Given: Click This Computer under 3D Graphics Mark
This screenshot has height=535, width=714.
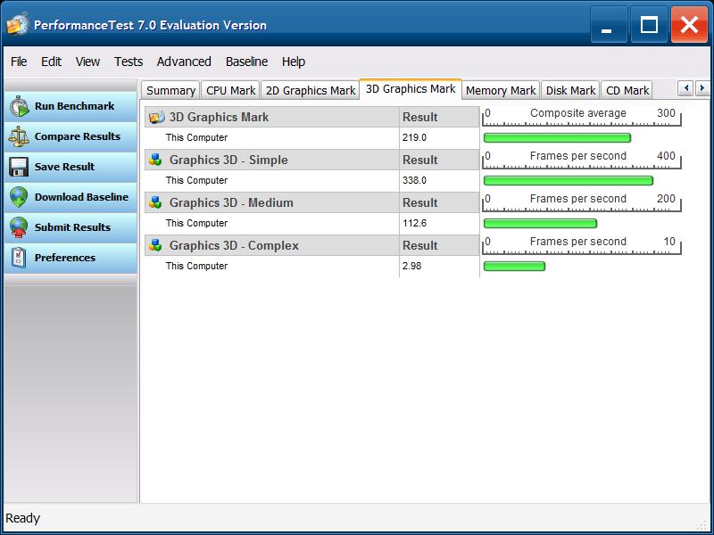Looking at the screenshot, I should (x=196, y=138).
